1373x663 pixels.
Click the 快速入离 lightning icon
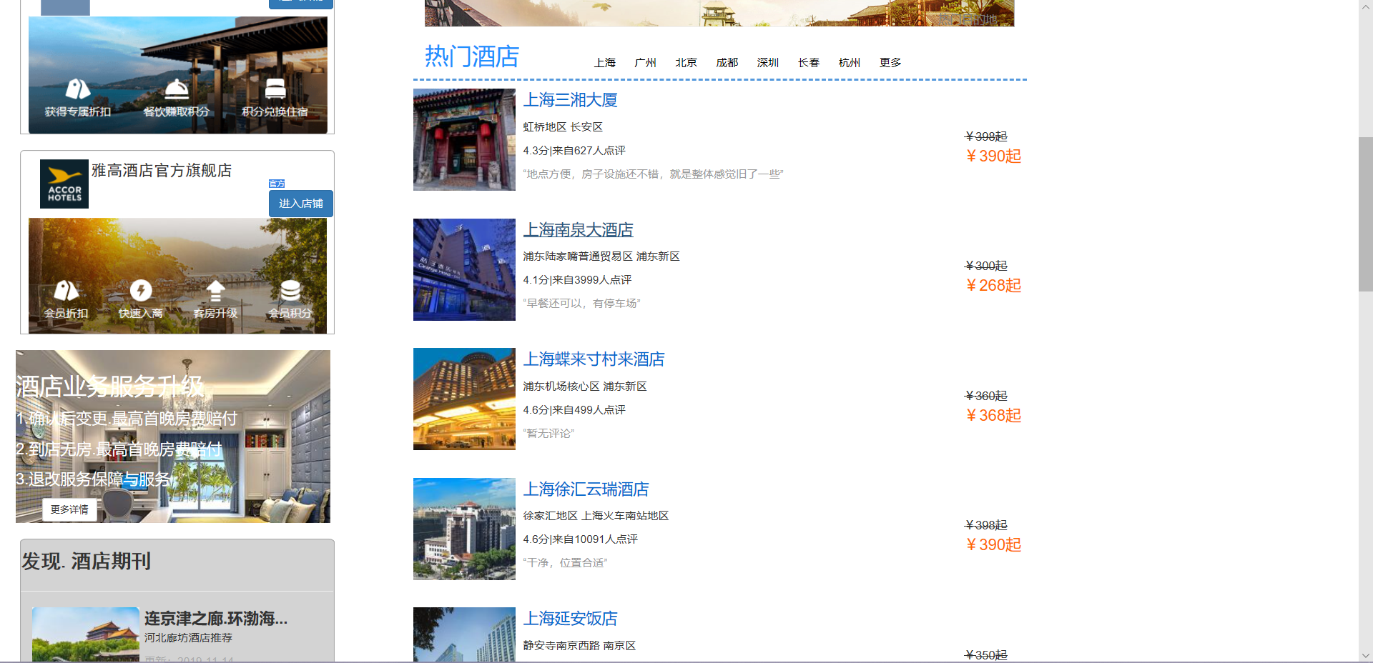point(141,291)
